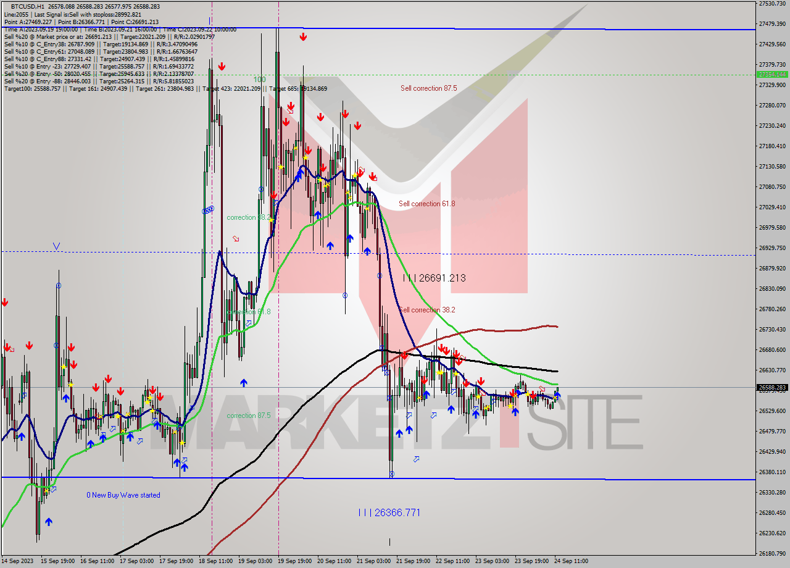Click the 26479.770 price axis label
The width and height of the screenshot is (790, 568).
coord(772,431)
